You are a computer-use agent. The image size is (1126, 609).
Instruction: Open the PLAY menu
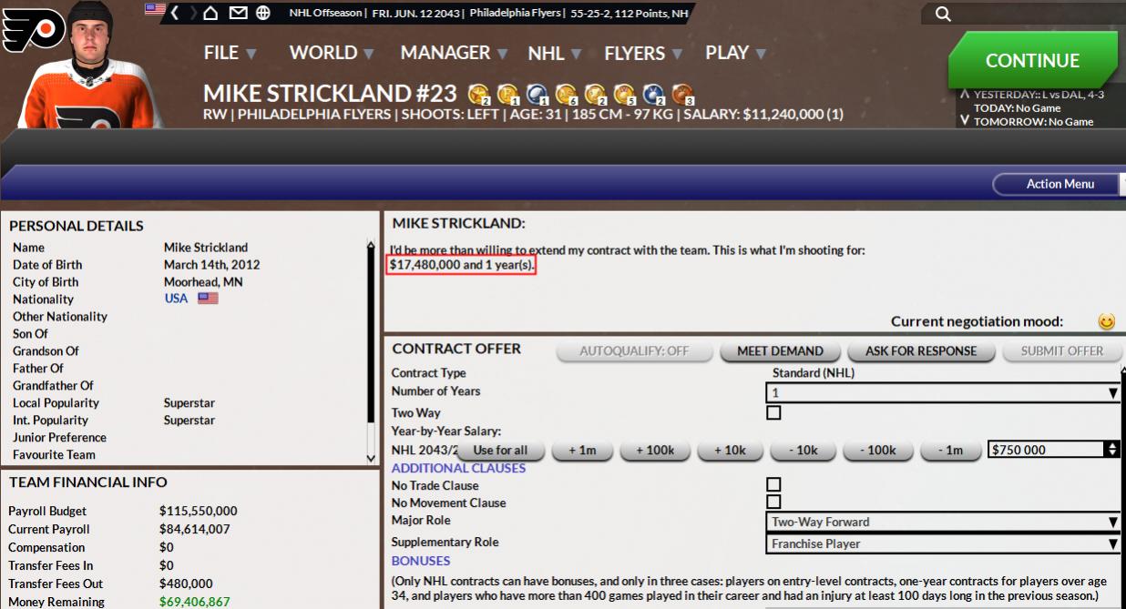pyautogui.click(x=735, y=53)
